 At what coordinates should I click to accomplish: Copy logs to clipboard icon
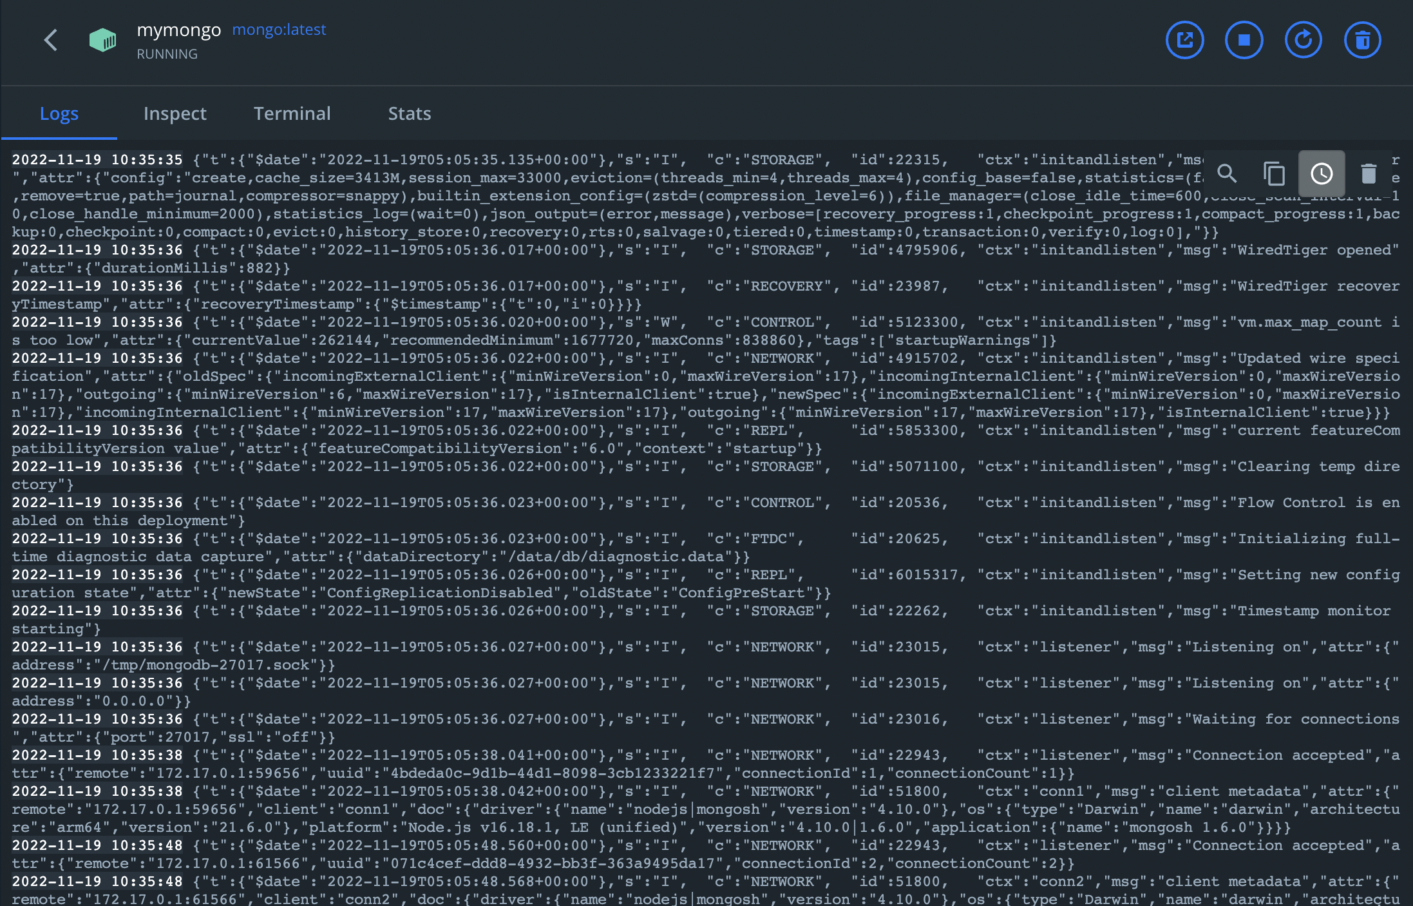click(1274, 173)
